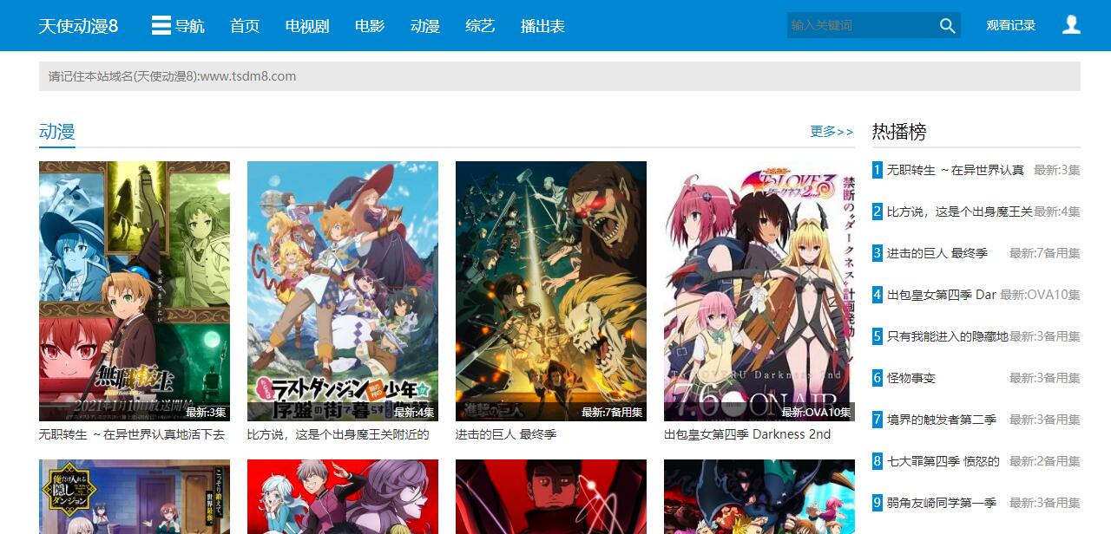Open the 电影 navigation item
This screenshot has width=1111, height=534.
point(370,26)
